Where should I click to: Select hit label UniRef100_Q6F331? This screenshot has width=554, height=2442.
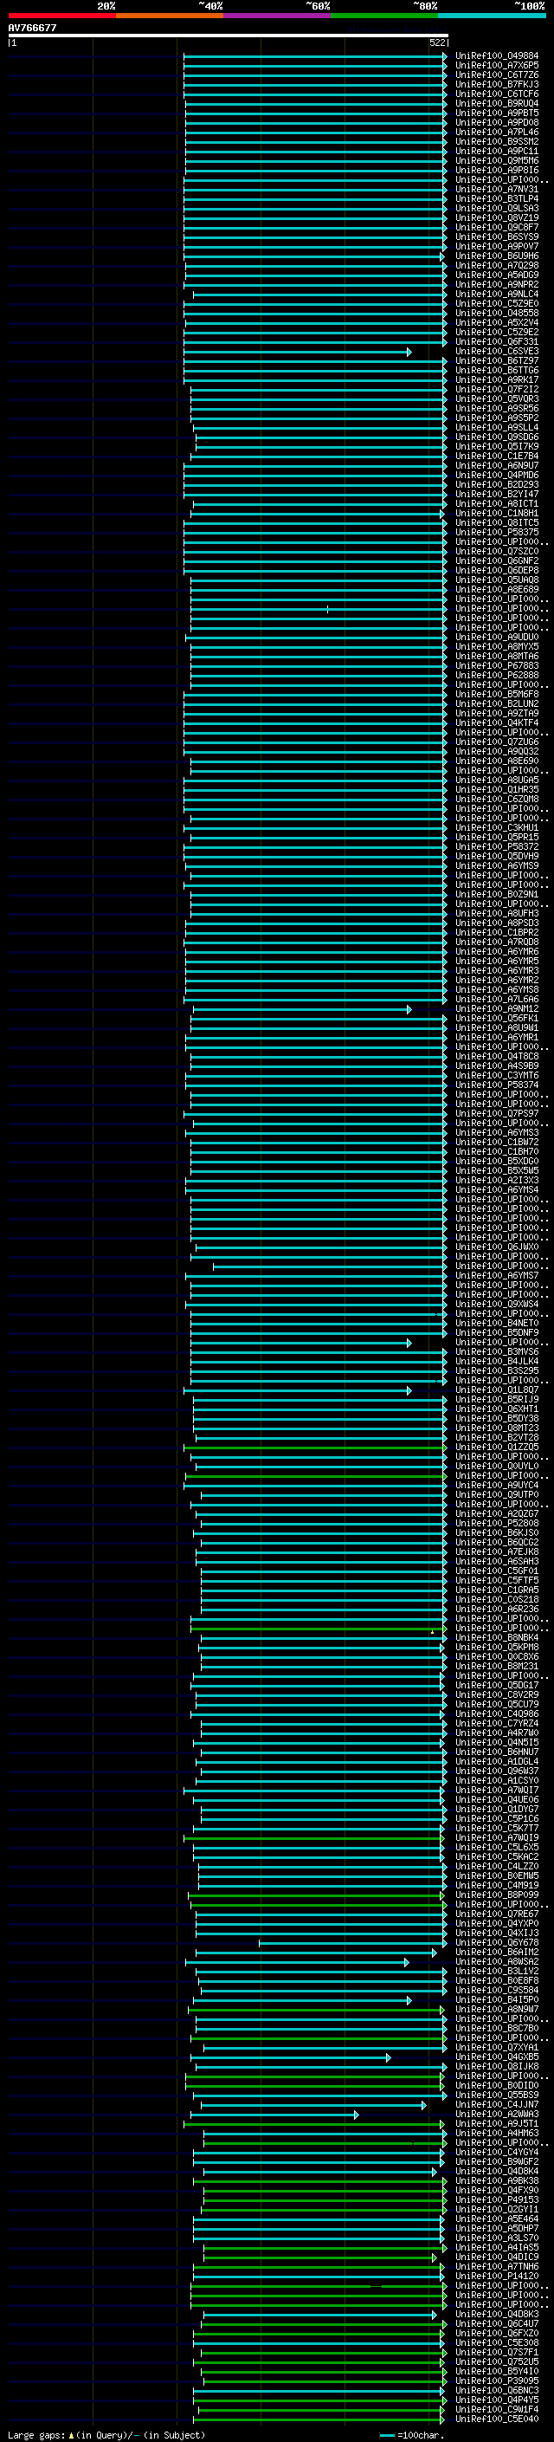tap(496, 341)
